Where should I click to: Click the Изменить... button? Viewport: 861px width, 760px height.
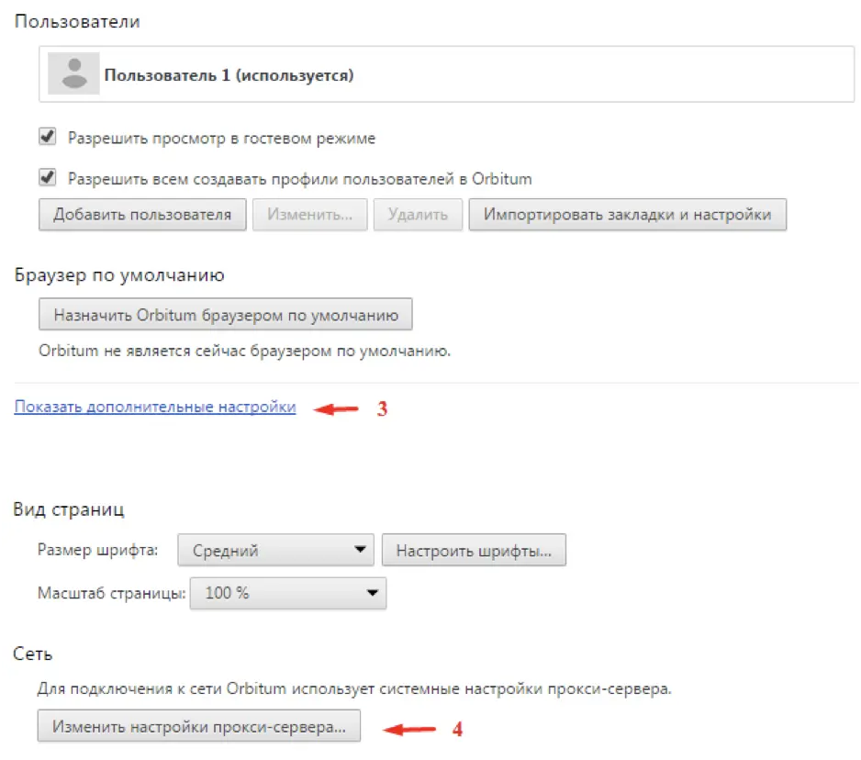coord(309,214)
